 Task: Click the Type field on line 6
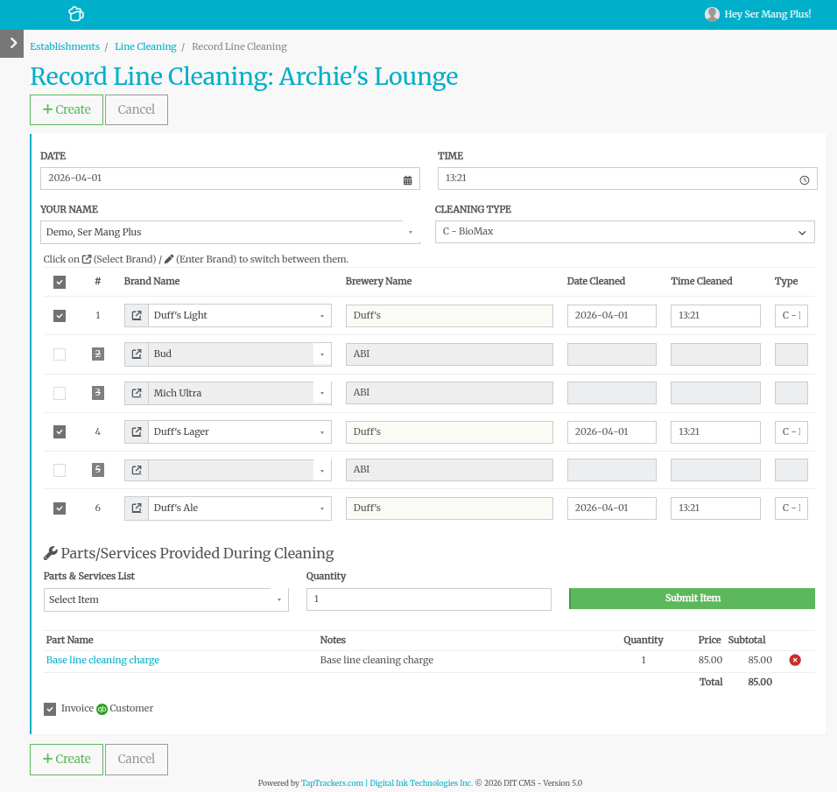(x=791, y=508)
